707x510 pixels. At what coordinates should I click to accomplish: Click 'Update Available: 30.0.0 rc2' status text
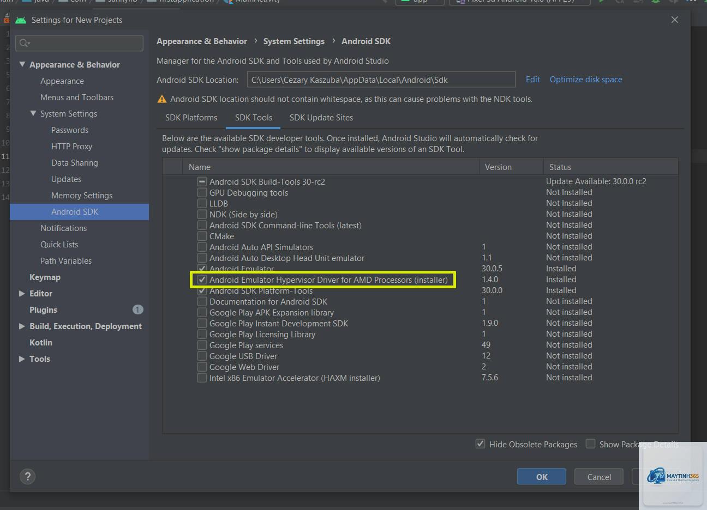(x=596, y=181)
